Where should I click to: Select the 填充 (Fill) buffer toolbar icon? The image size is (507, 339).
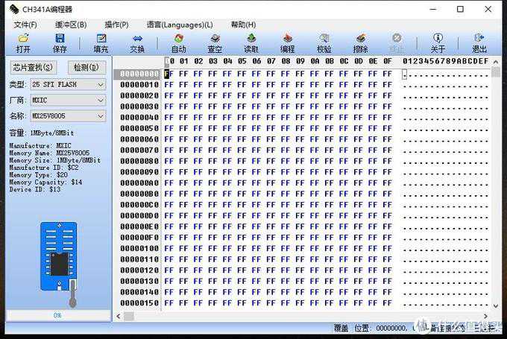coord(101,42)
